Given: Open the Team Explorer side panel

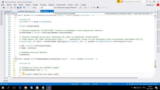Looking at the screenshot, I should tap(158, 24).
